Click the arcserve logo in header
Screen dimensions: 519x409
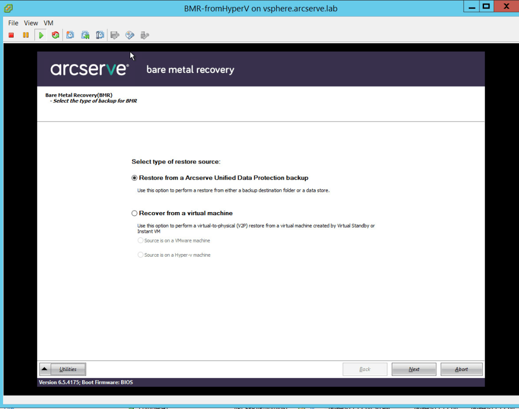(x=89, y=69)
